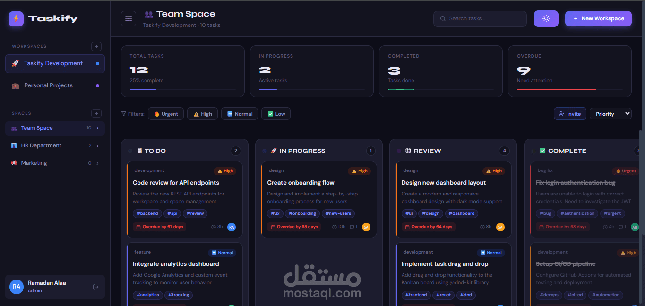Switch theme with the sun icon button
The image size is (645, 306).
546,18
